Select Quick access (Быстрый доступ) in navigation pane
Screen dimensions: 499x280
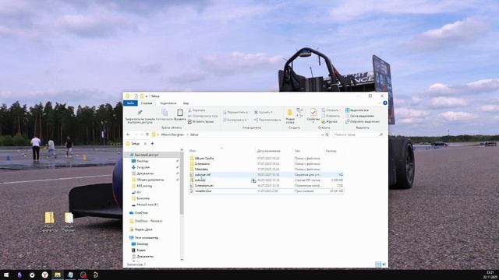pyautogui.click(x=147, y=155)
